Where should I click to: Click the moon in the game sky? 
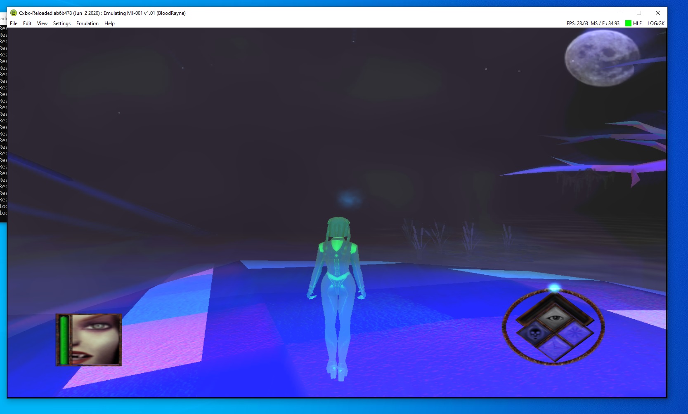coord(601,58)
